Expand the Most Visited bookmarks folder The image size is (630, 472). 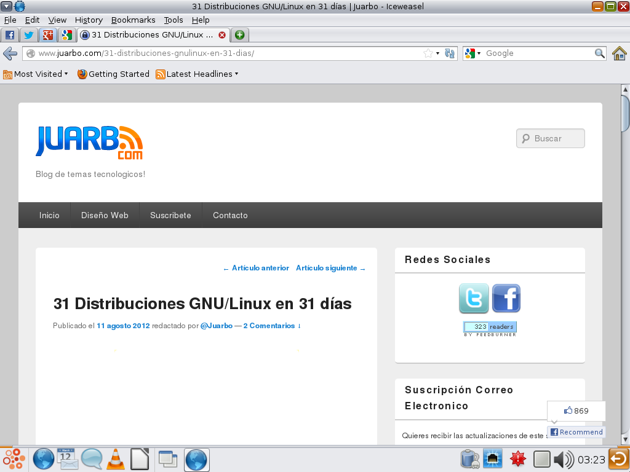click(x=35, y=74)
